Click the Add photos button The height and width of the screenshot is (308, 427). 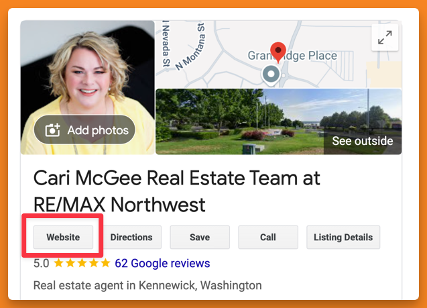[84, 130]
